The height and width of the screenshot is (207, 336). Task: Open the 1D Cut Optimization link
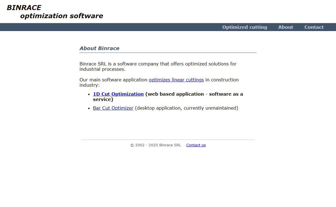[x=118, y=94]
